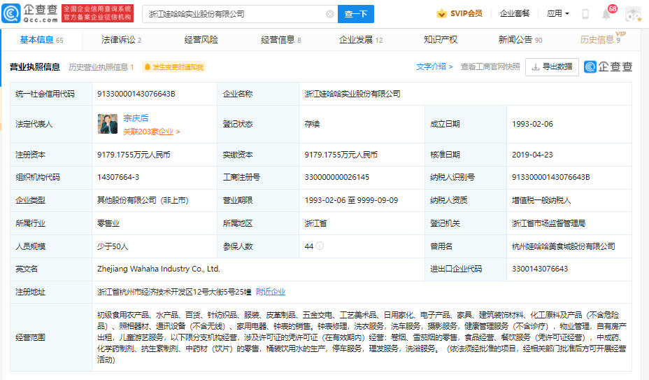Click the Qcc.com logo icon
Image resolution: width=649 pixels, height=380 pixels.
(x=11, y=13)
